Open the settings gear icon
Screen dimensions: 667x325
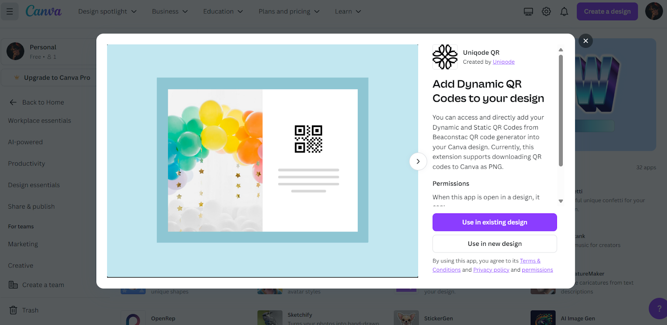pos(546,12)
